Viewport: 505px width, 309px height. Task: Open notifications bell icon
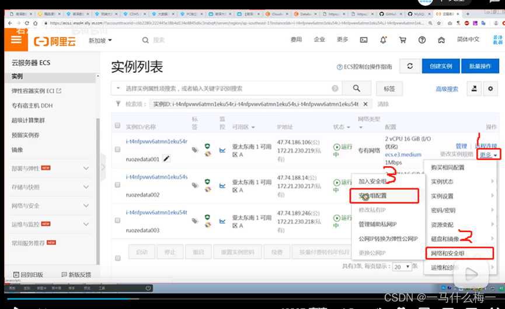[383, 40]
